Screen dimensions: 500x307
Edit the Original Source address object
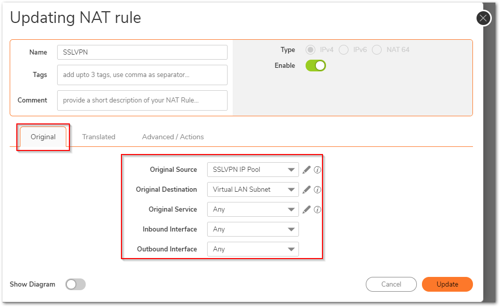tap(307, 170)
